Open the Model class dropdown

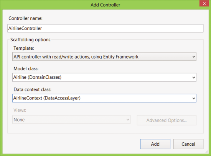pyautogui.click(x=104, y=77)
